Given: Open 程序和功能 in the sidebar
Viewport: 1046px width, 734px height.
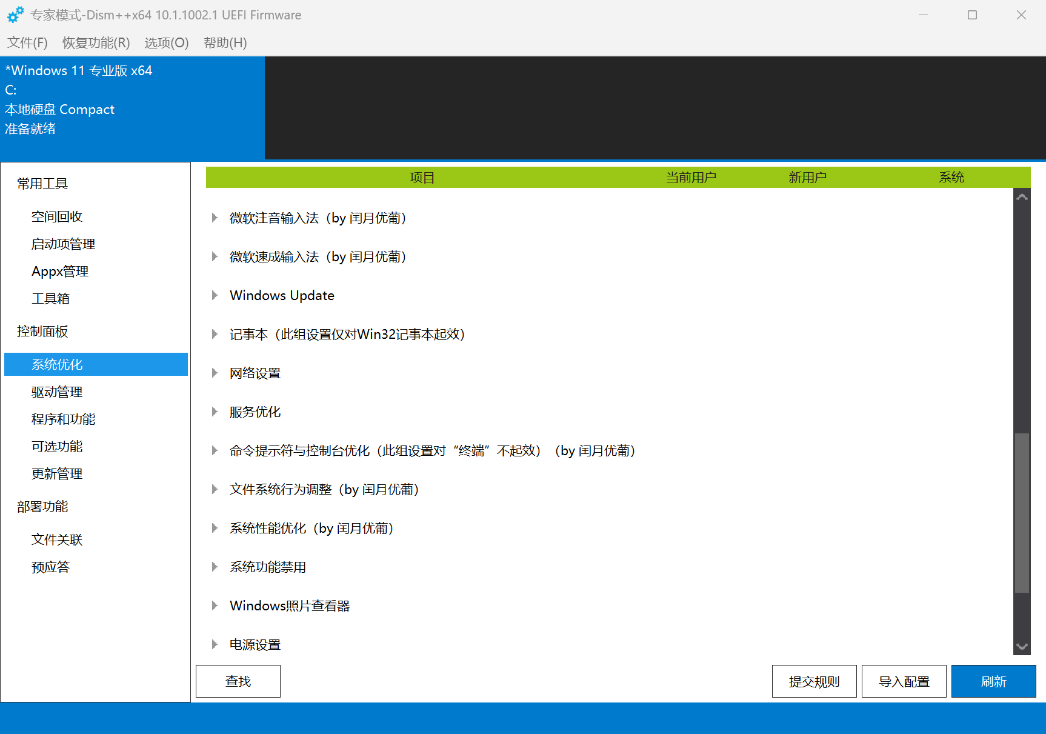Looking at the screenshot, I should (63, 419).
